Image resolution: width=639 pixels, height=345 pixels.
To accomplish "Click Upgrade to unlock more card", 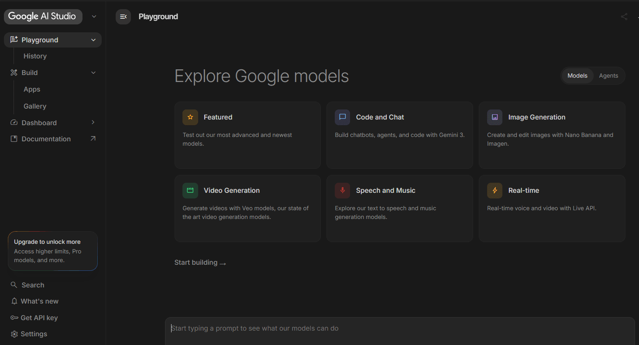I will 53,251.
